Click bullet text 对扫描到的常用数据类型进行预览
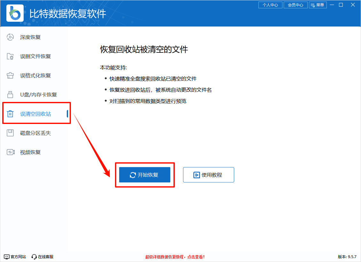The width and height of the screenshot is (361, 262). (x=148, y=101)
